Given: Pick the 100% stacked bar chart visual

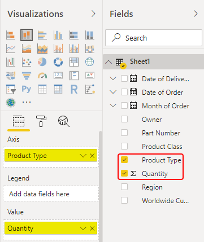Looking at the screenshot, I should tap(74, 35).
